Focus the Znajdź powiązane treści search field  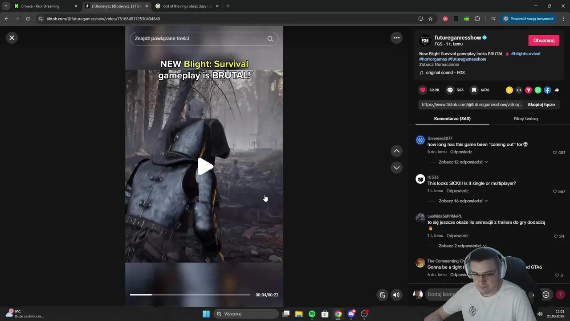196,39
